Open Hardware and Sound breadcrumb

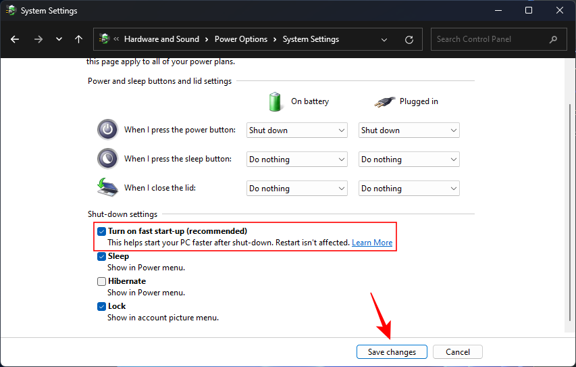pos(161,39)
